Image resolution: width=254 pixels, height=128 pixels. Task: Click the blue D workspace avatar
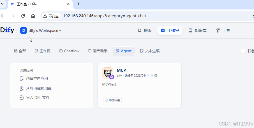(x=24, y=30)
